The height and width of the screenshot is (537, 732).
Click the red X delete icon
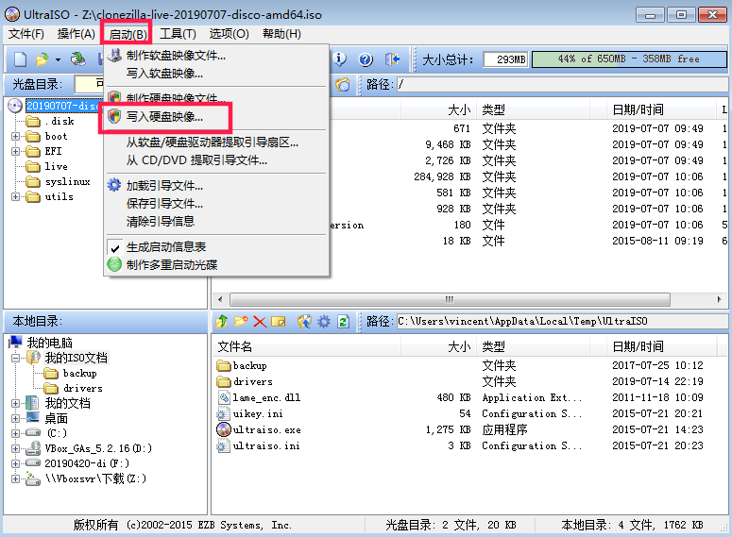pos(260,322)
